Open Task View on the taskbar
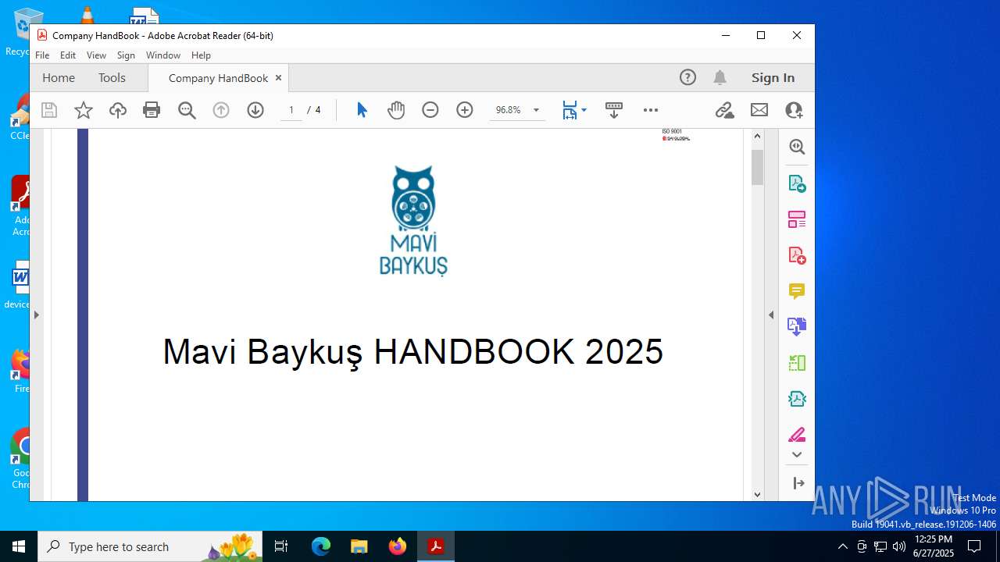Viewport: 1000px width, 562px height. click(281, 546)
